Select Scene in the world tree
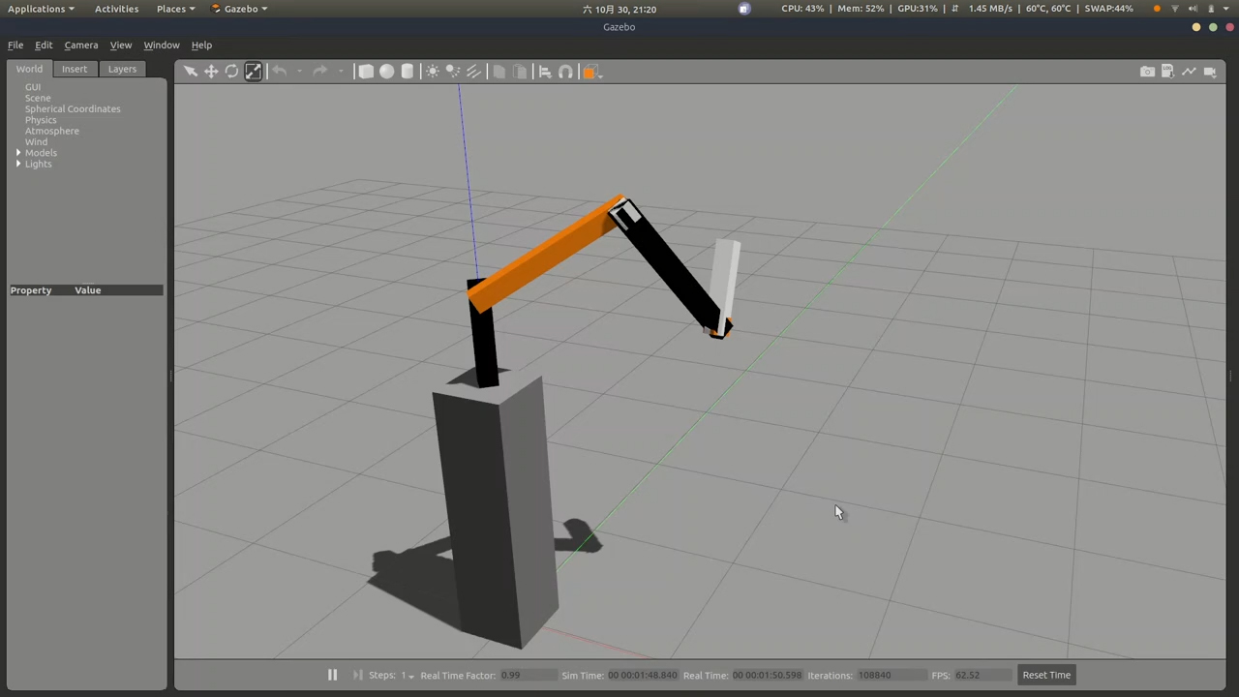This screenshot has width=1239, height=697. [38, 98]
